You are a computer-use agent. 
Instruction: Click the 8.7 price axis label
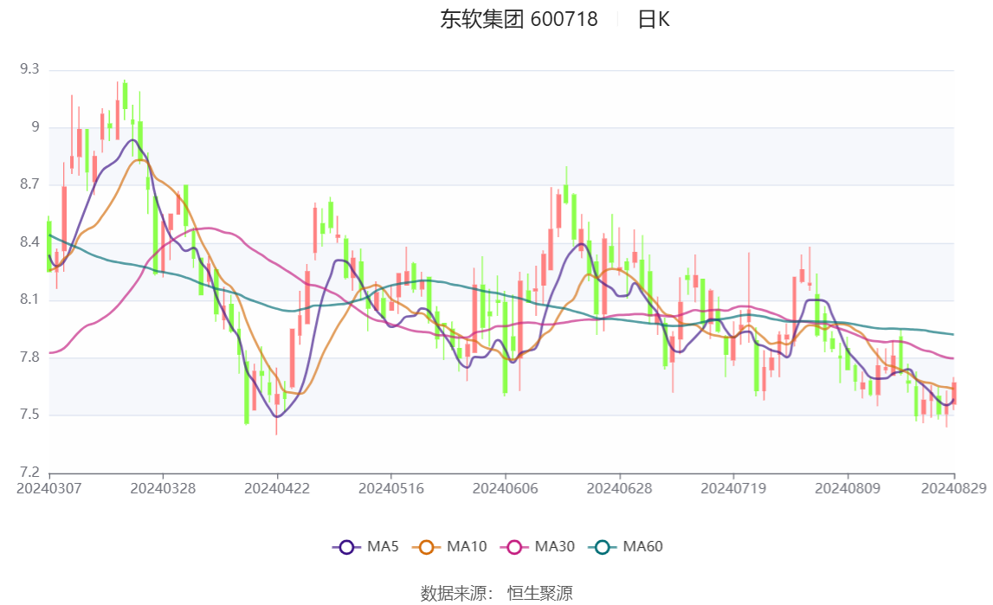pyautogui.click(x=29, y=184)
